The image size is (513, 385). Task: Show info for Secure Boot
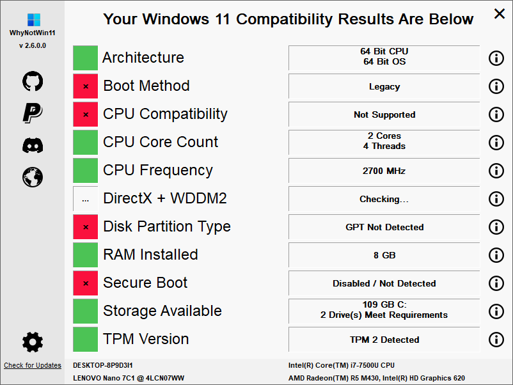[x=496, y=283]
